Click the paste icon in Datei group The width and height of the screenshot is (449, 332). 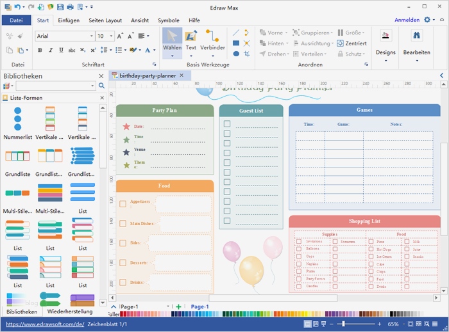coord(21,51)
